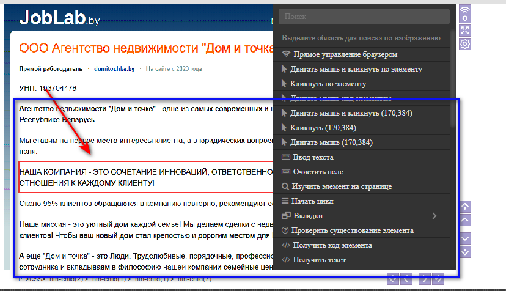Image resolution: width=506 pixels, height=291 pixels.
Task: Click the loop bars icon beside Начать цикл
Action: click(x=285, y=201)
